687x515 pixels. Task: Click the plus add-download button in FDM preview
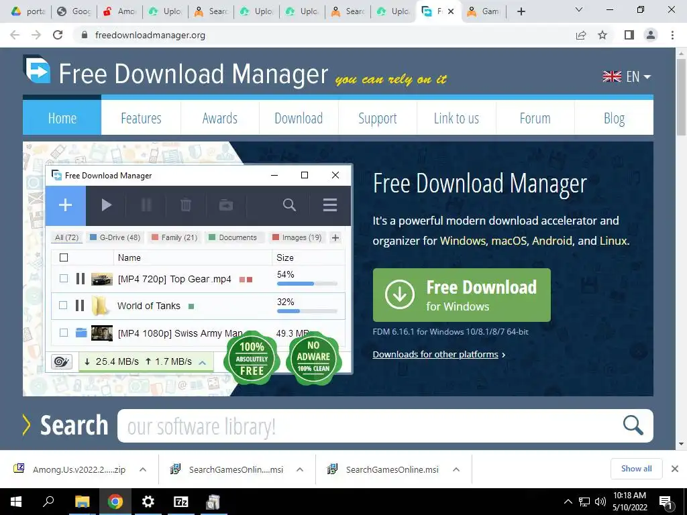[x=66, y=205]
